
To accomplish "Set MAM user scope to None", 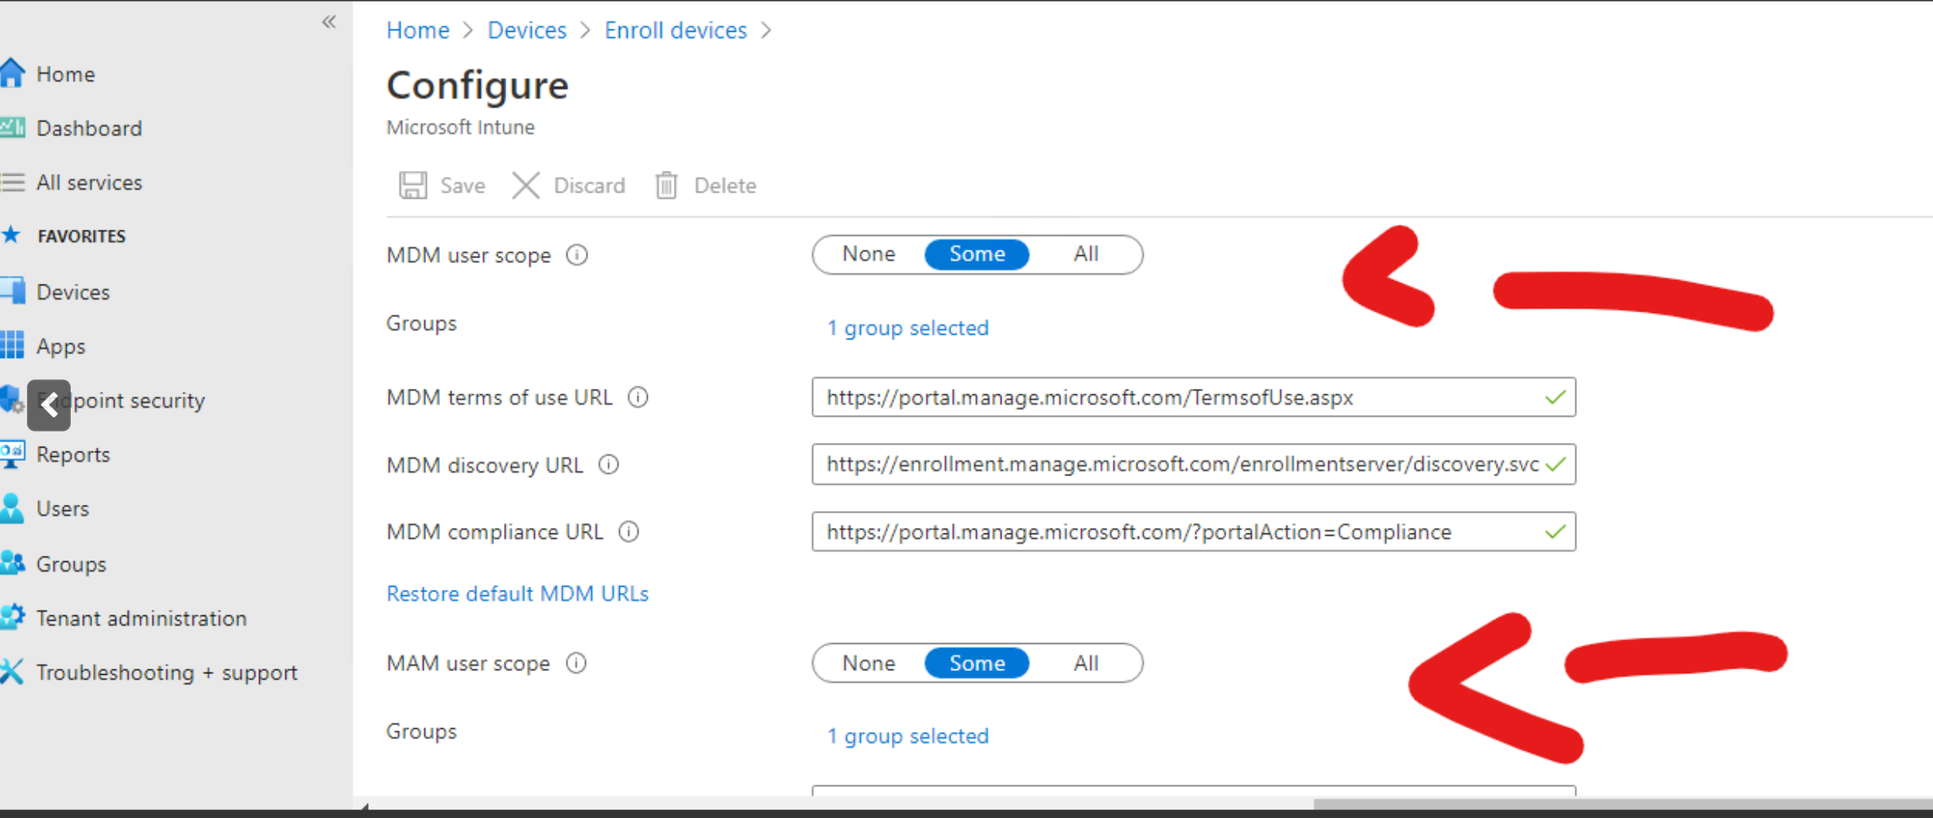I will click(869, 663).
